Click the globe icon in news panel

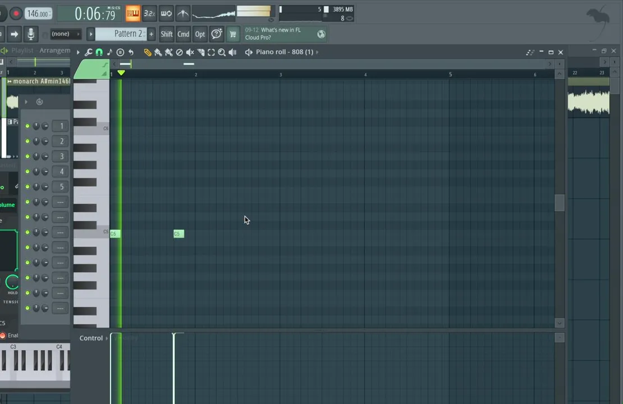(x=321, y=34)
